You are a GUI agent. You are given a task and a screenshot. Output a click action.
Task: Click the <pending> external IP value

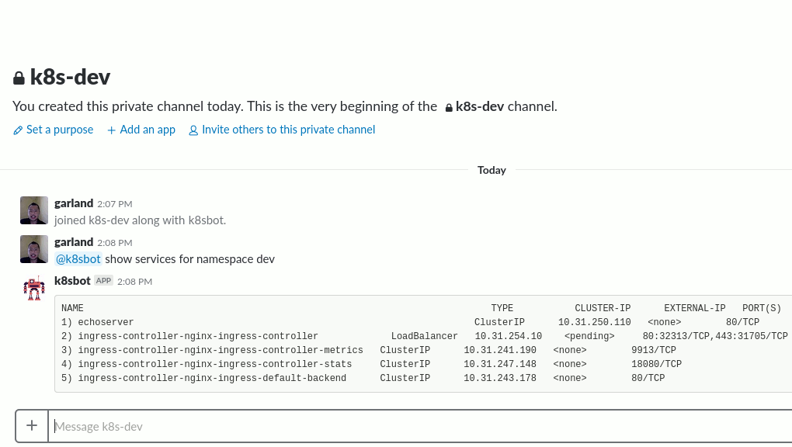pyautogui.click(x=589, y=336)
